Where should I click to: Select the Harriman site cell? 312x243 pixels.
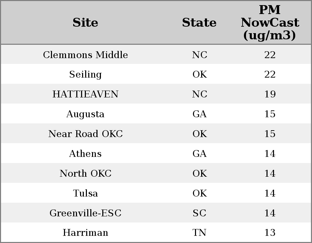[86, 233]
